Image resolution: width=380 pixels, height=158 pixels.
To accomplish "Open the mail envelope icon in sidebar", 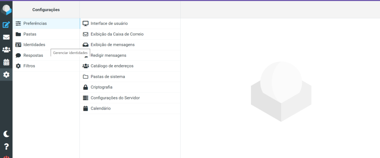I will [x=6, y=37].
